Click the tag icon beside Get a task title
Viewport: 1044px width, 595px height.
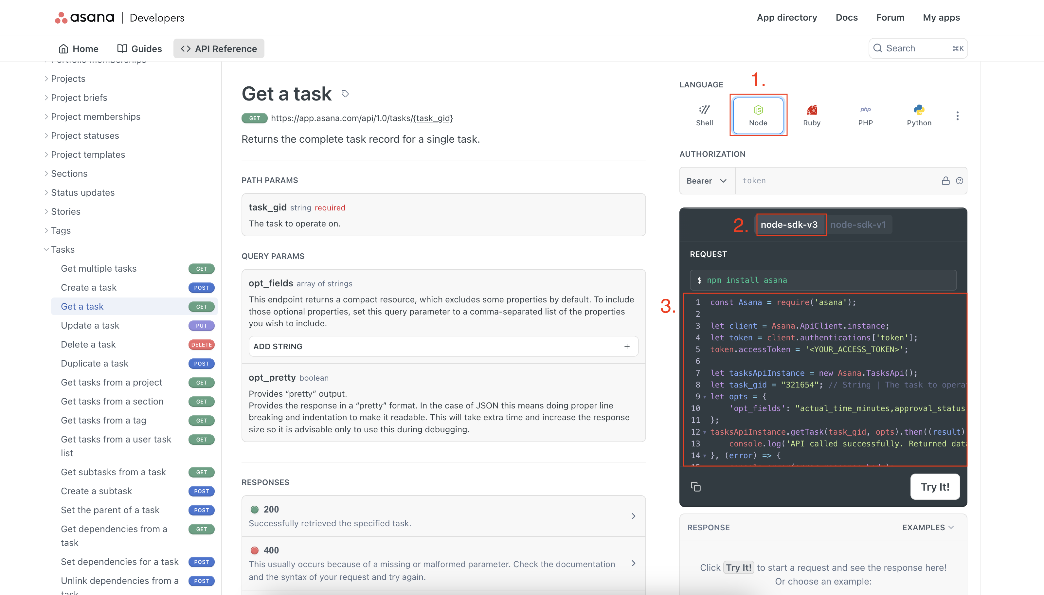click(x=345, y=94)
